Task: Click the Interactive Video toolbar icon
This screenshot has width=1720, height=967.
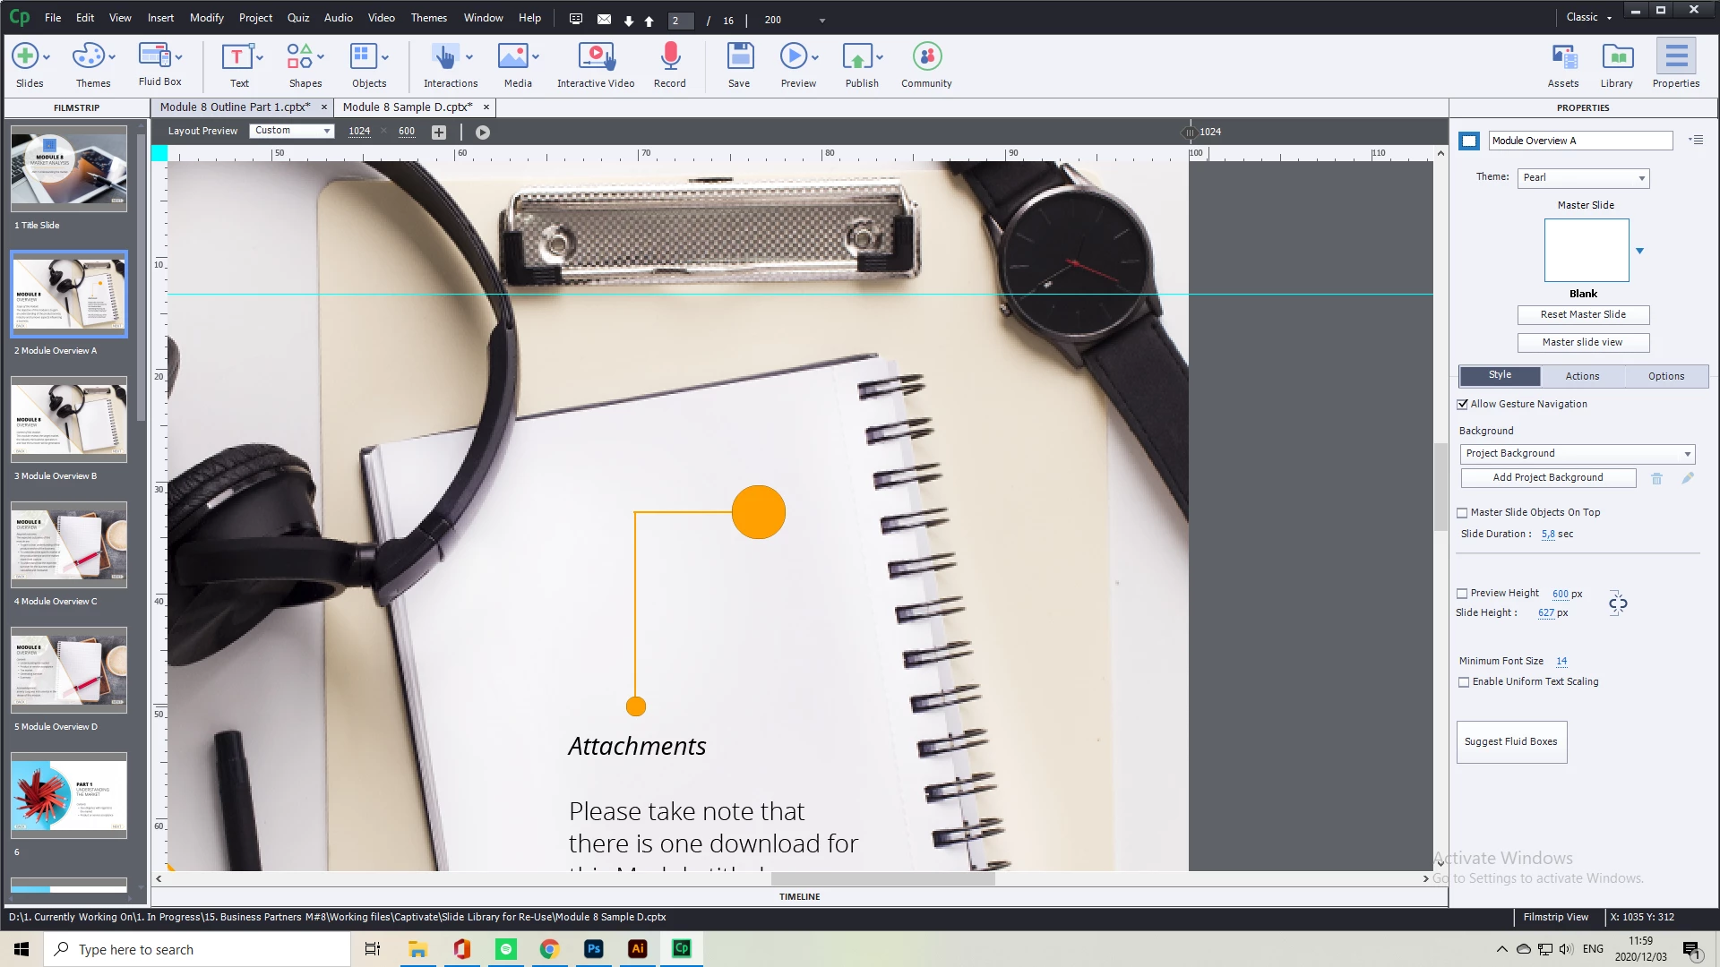Action: tap(596, 57)
